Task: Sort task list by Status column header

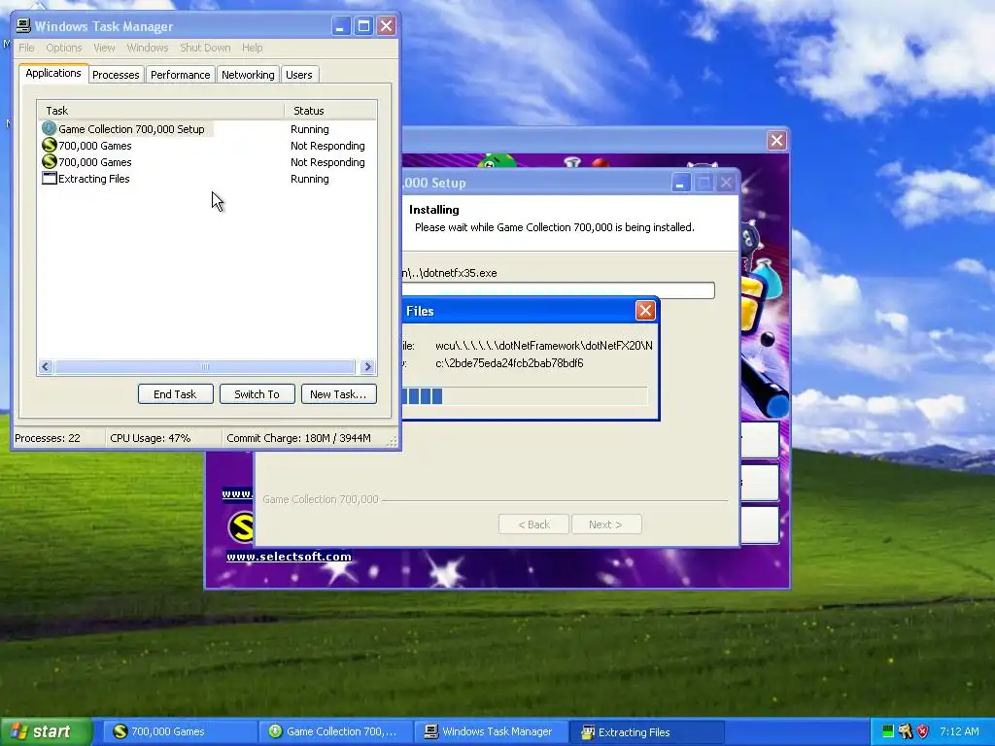Action: coord(330,111)
